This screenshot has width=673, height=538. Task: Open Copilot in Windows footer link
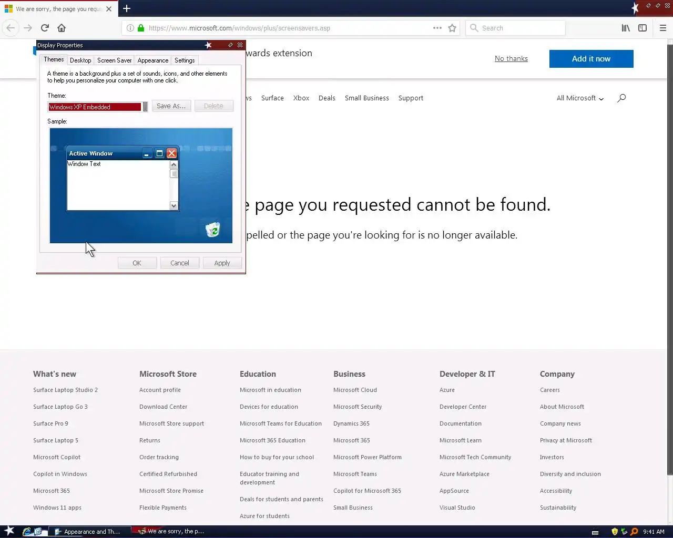(60, 474)
